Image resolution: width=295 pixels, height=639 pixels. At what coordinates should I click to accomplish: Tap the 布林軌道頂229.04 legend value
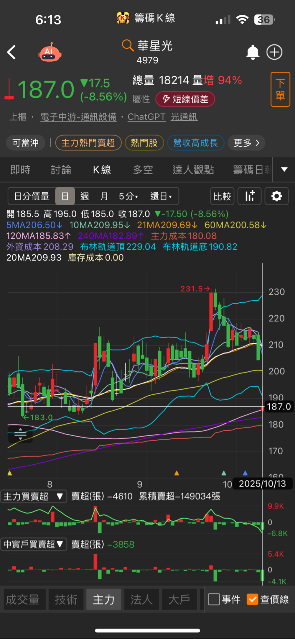118,247
